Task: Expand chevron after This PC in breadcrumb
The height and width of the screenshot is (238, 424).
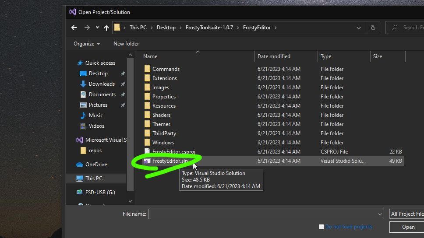Action: pos(152,28)
